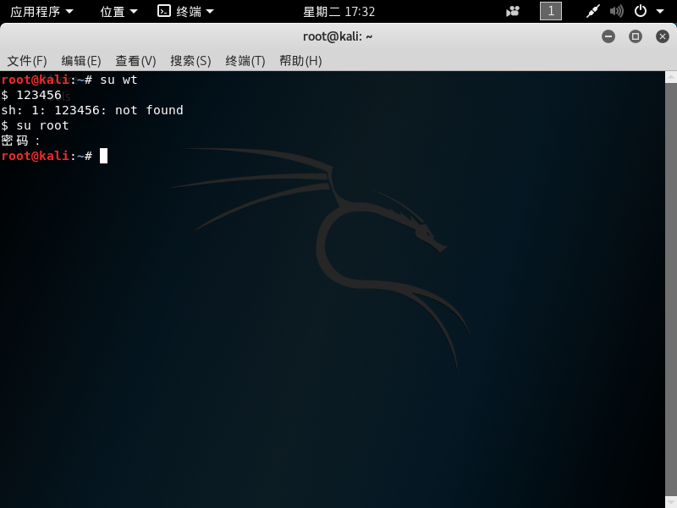The image size is (677, 508).
Task: Open the 终端(T) menu
Action: [245, 61]
